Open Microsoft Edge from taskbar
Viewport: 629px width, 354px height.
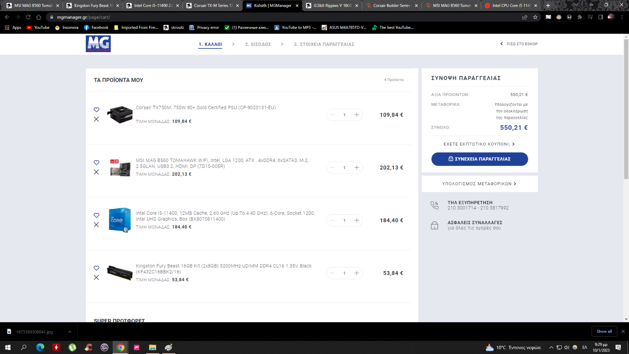[x=40, y=347]
